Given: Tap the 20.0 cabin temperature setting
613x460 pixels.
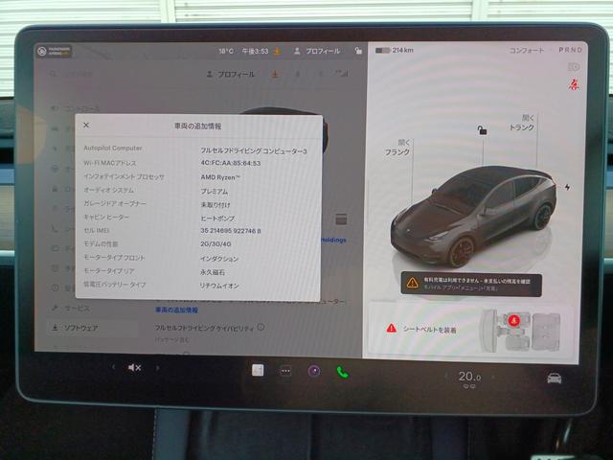Looking at the screenshot, I should [469, 377].
